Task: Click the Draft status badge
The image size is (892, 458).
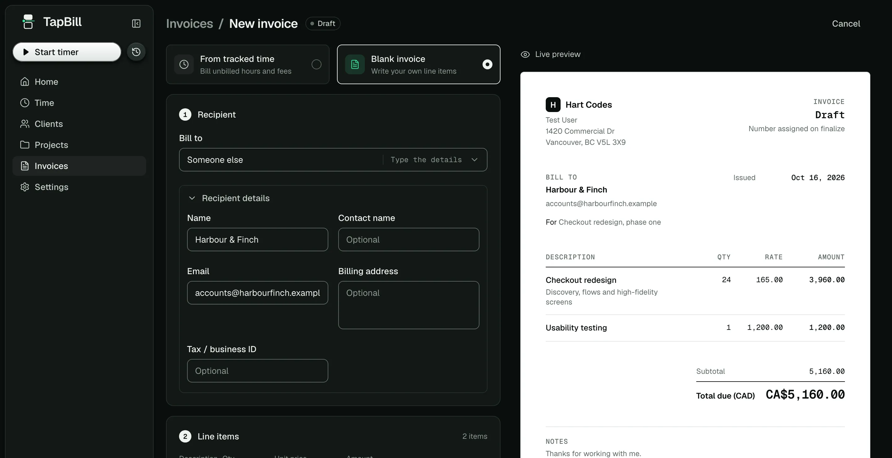Action: pyautogui.click(x=323, y=24)
